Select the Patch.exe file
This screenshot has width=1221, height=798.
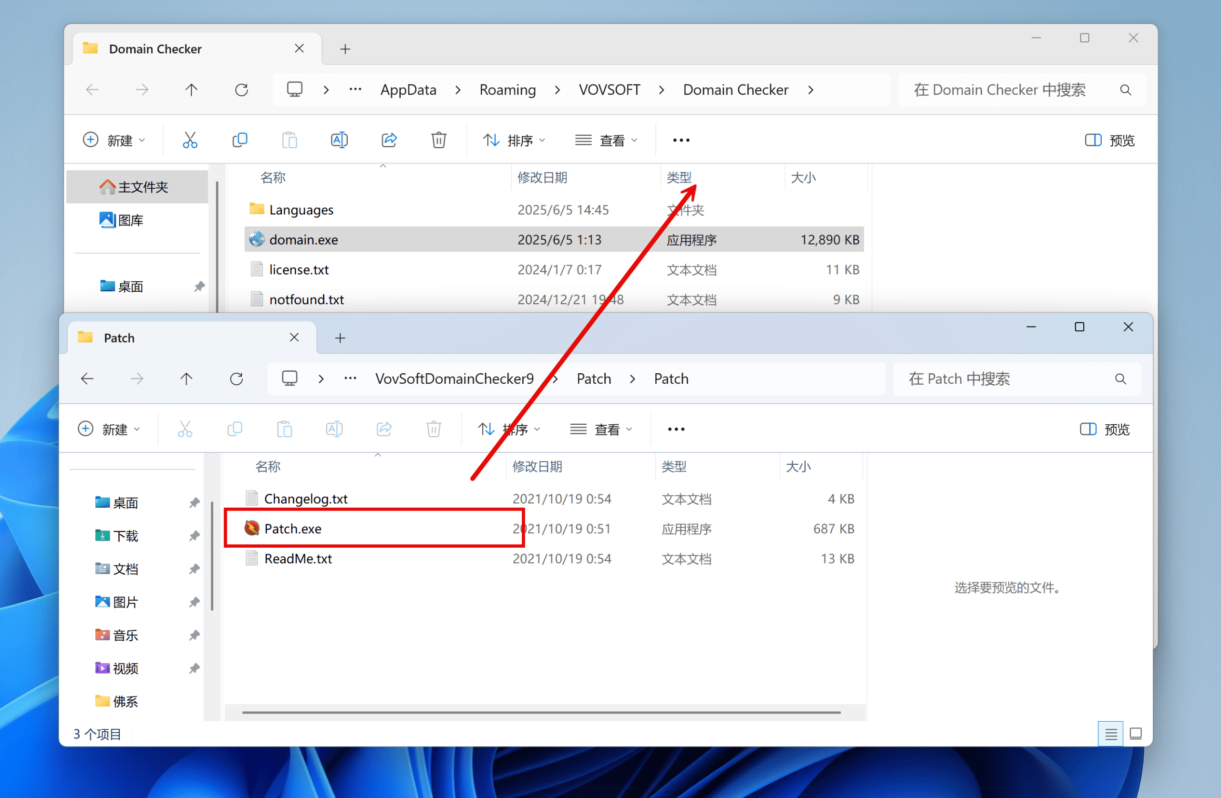coord(293,529)
